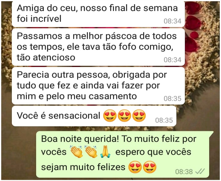
Task: Tap the double check mark read receipt
Action: pos(200,171)
